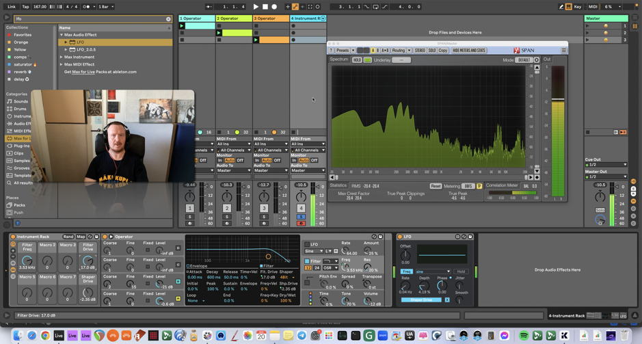Adjust the Filter Freq macro knob
Screen dimensions: 642x344
pos(27,261)
